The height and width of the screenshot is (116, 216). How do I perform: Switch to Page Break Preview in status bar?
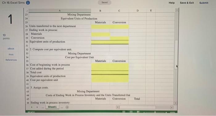coord(138,112)
